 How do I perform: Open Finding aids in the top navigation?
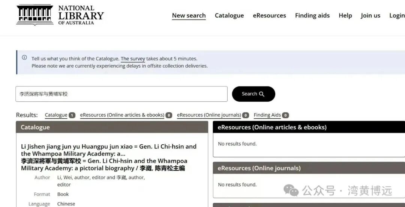(x=312, y=15)
